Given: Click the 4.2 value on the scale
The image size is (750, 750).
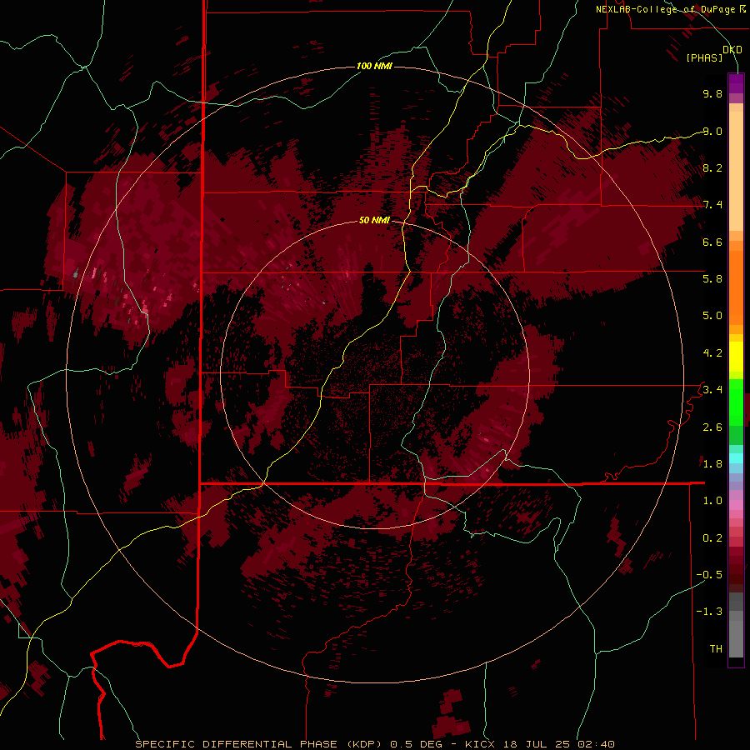Looking at the screenshot, I should coord(712,353).
